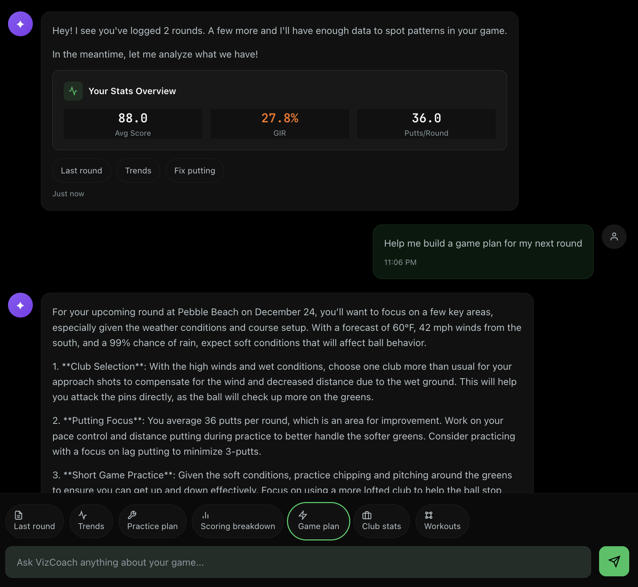The width and height of the screenshot is (638, 587).
Task: Click the 'Just now' timestamp label
Action: click(x=68, y=194)
